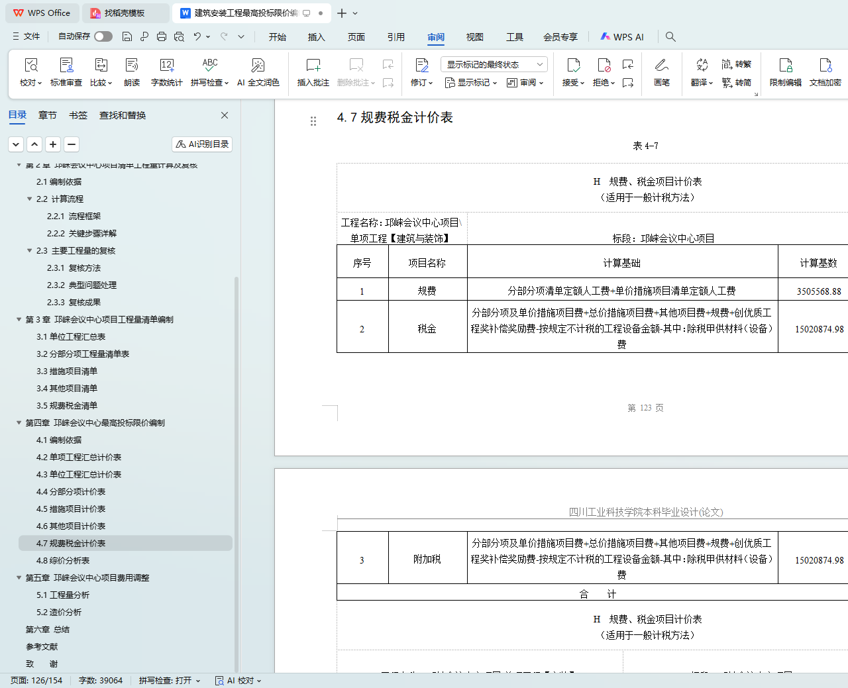Click the AI 全文润色 icon
Screen dimensions: 848x688
coord(258,66)
